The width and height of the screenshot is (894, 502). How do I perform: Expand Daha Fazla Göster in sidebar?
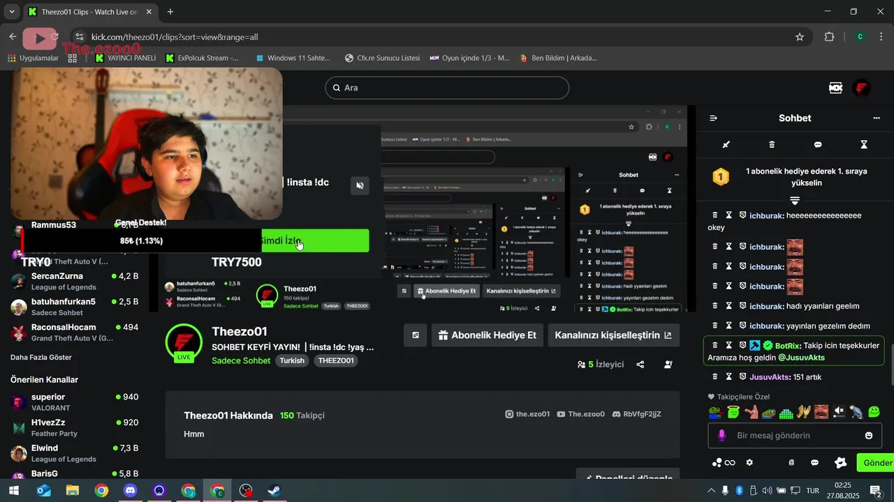tap(41, 357)
